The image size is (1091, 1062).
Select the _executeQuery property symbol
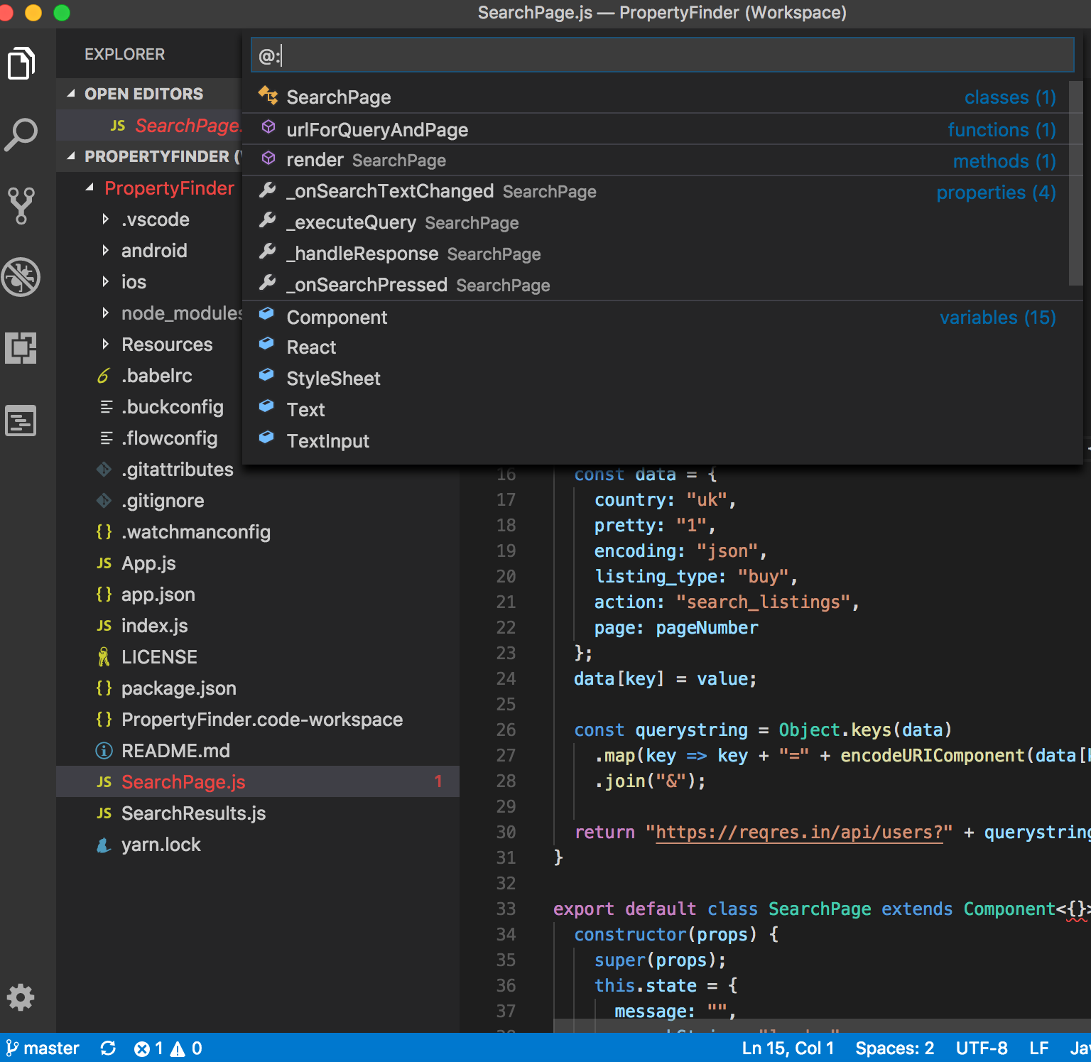pyautogui.click(x=351, y=223)
